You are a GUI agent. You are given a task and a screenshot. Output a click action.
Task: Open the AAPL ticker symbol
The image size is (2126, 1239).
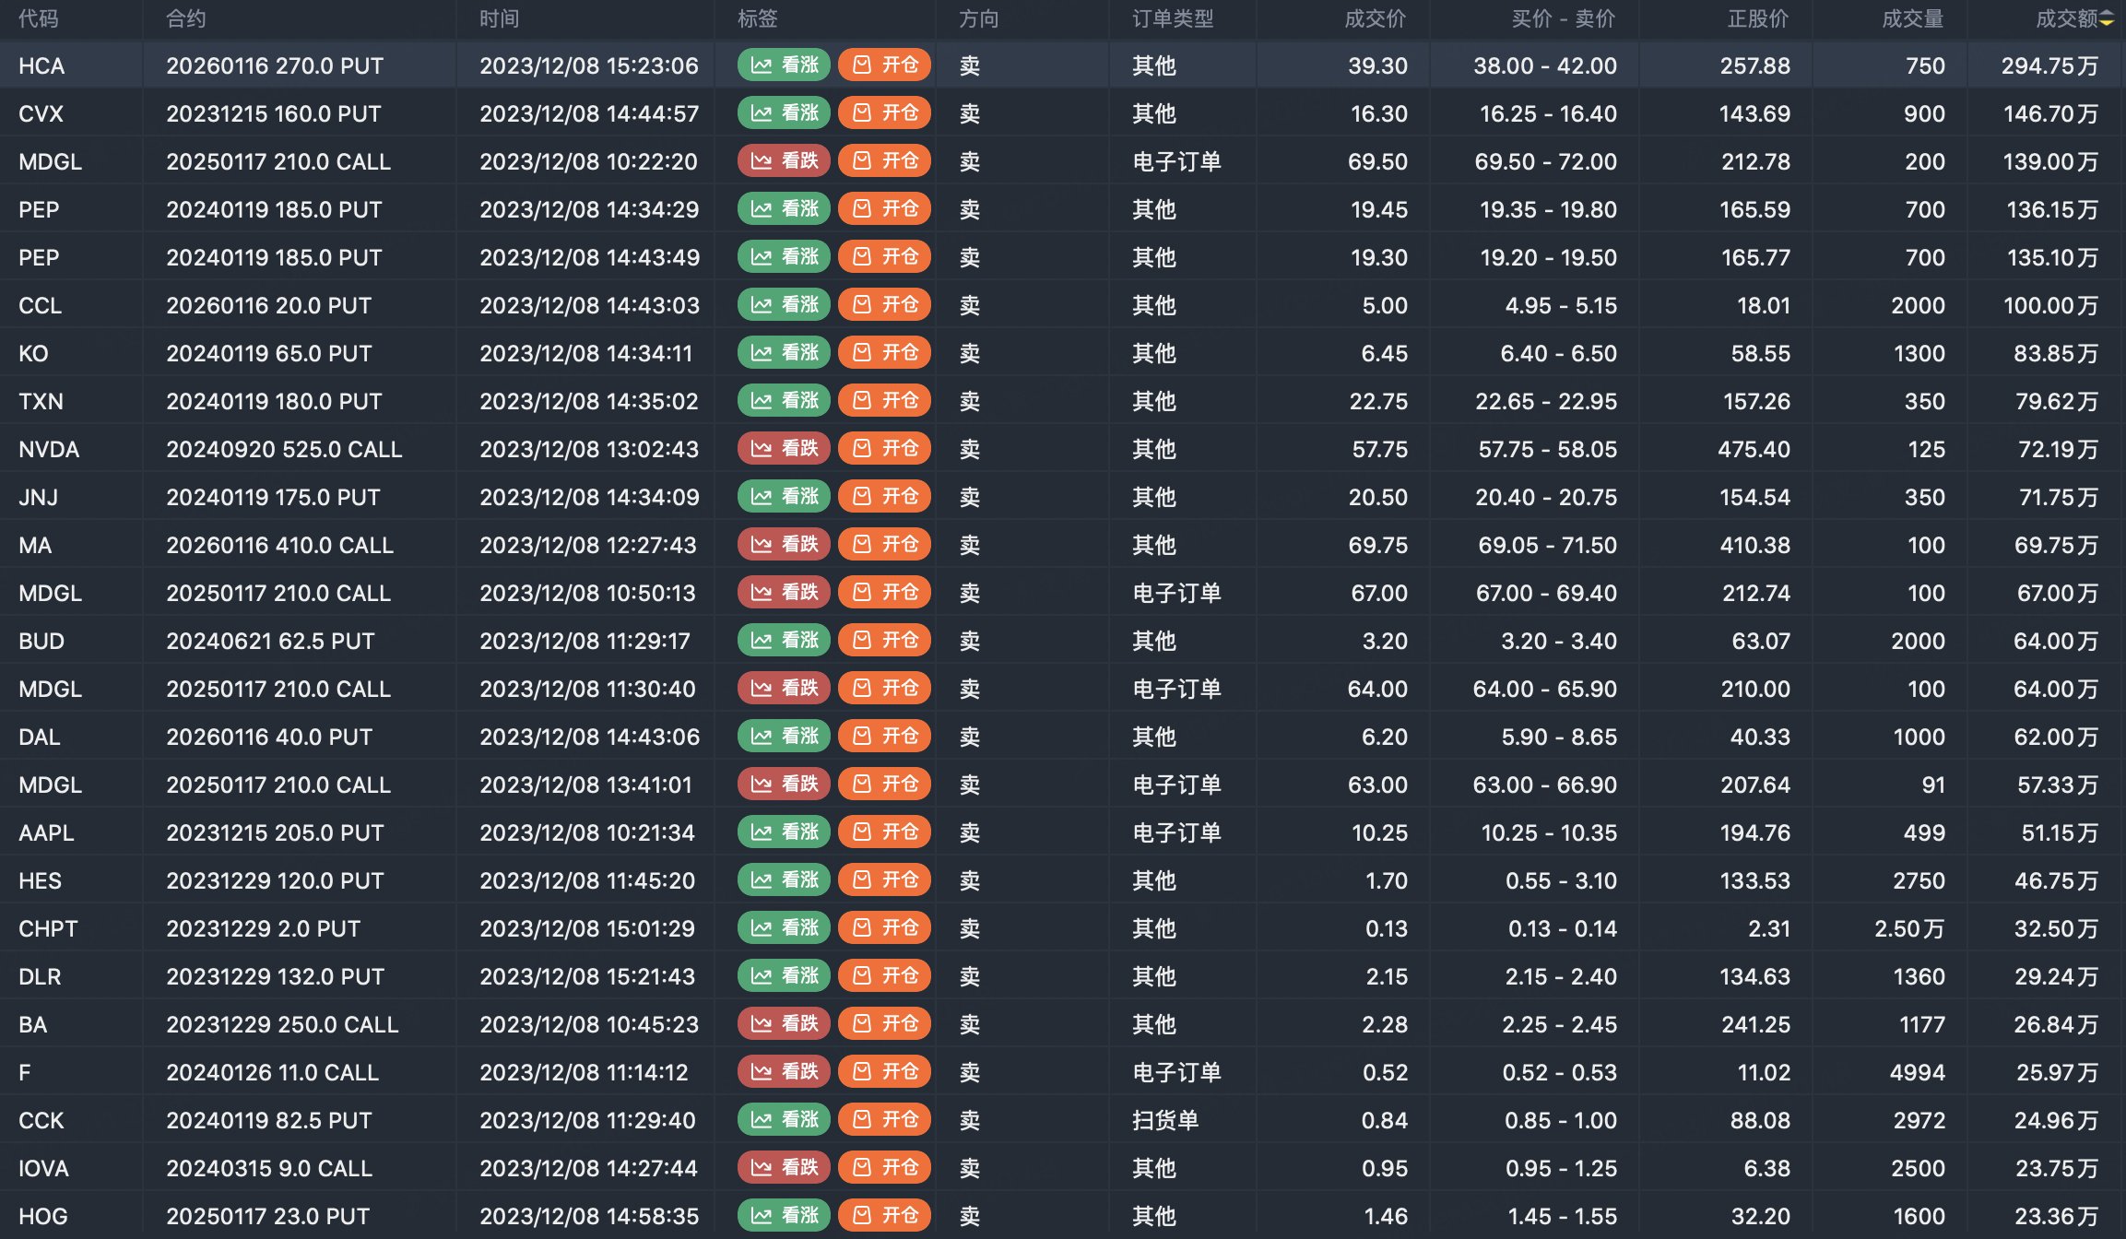[46, 832]
